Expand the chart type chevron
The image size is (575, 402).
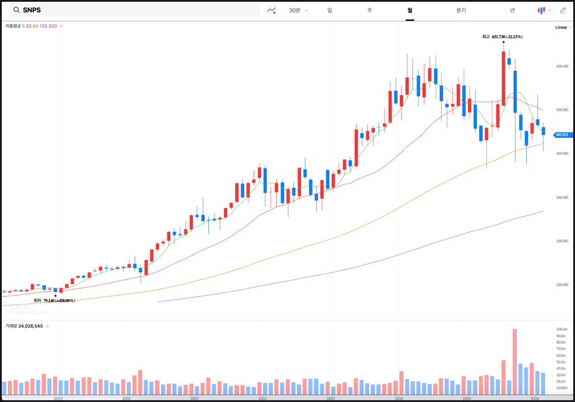pyautogui.click(x=549, y=11)
